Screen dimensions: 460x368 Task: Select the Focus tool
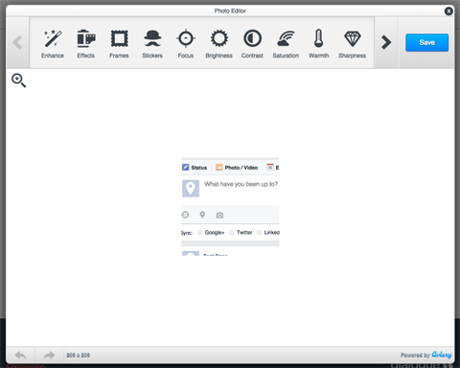coord(186,43)
